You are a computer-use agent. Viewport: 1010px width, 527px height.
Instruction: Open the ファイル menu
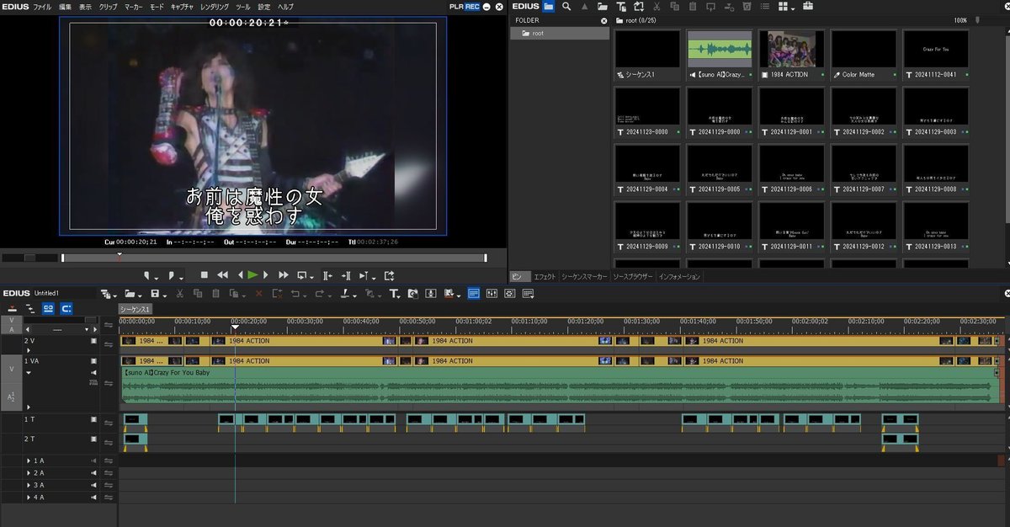pos(42,7)
